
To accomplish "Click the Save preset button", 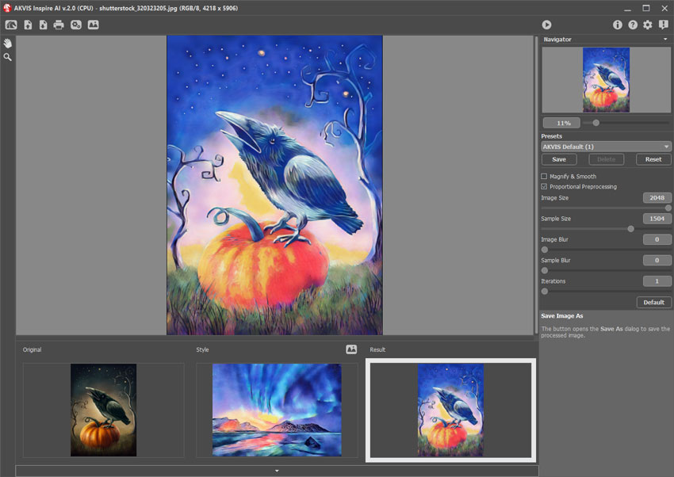I will point(559,159).
